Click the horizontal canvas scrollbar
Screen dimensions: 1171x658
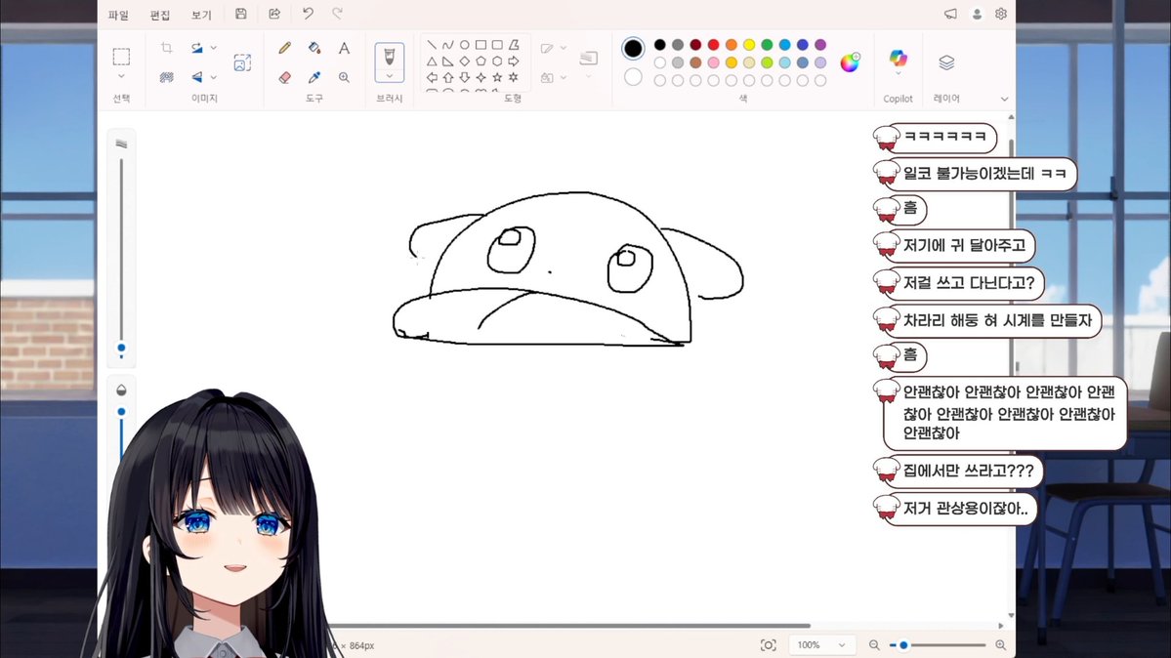point(571,625)
